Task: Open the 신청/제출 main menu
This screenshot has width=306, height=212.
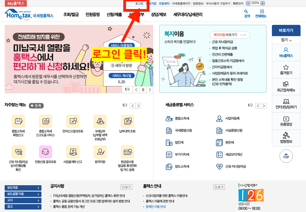Action: coord(114,14)
